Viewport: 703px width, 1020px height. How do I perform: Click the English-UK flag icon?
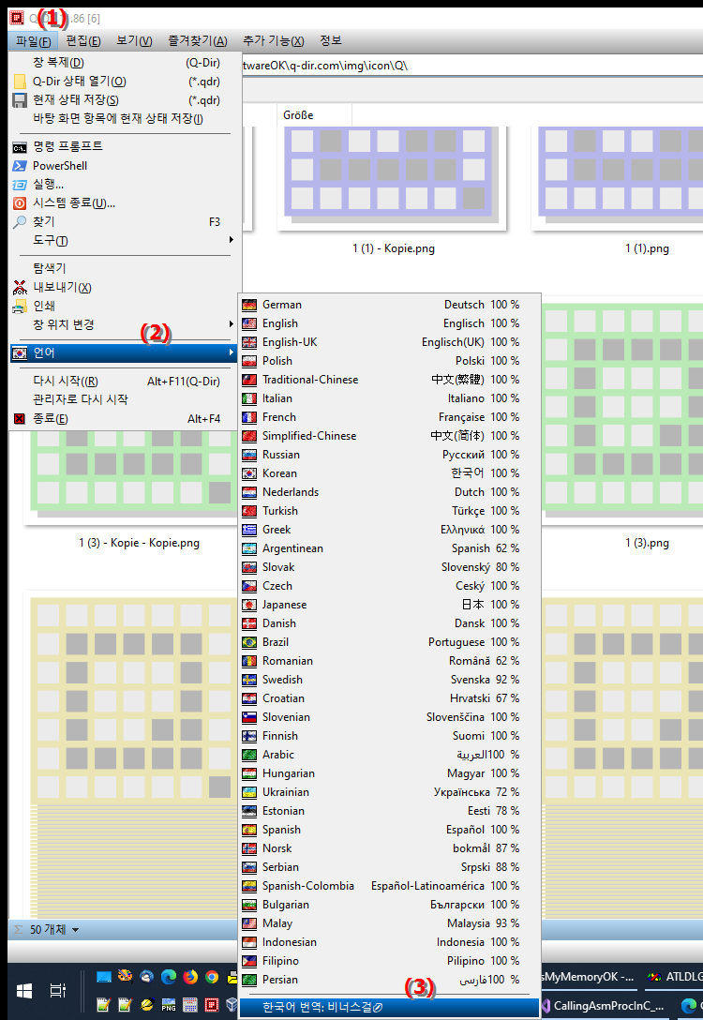(x=249, y=342)
